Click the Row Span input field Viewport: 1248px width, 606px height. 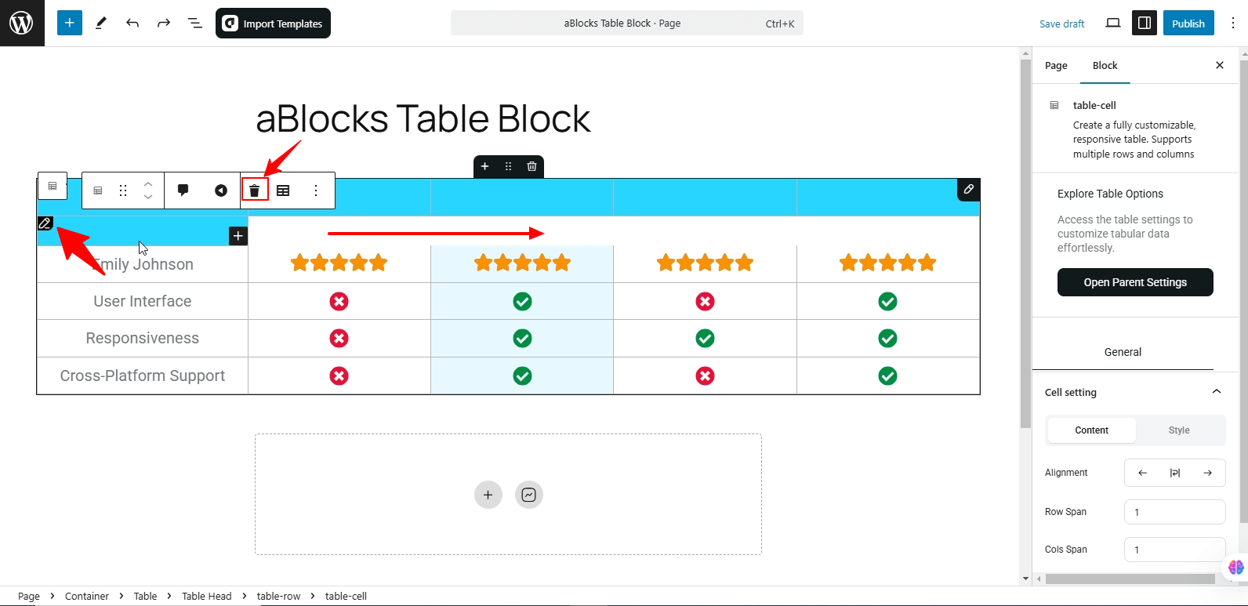pyautogui.click(x=1175, y=512)
